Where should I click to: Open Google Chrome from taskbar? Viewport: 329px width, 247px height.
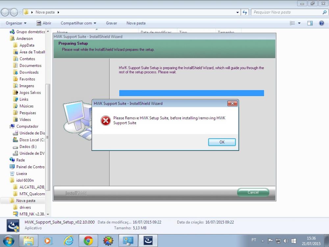click(x=88, y=241)
